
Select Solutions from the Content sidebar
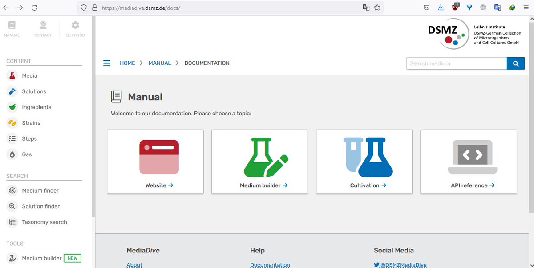tap(34, 91)
